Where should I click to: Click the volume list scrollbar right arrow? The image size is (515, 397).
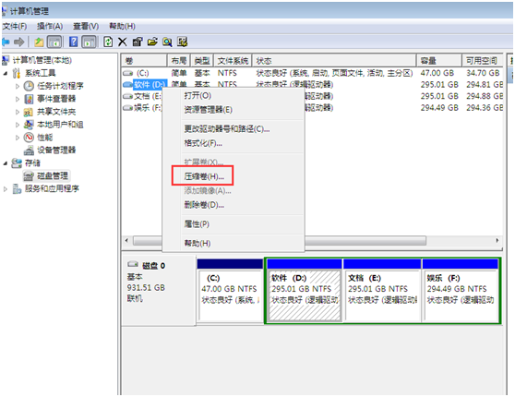497,241
